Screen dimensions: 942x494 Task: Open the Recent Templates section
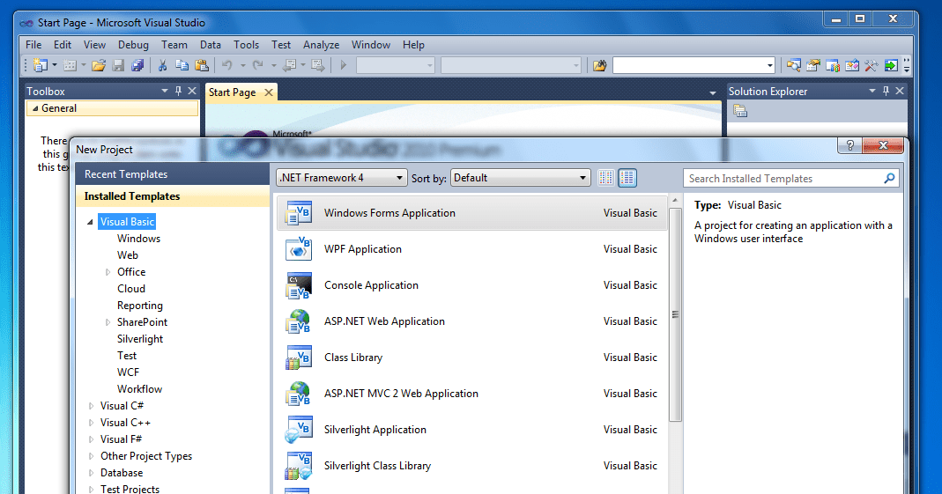(125, 174)
